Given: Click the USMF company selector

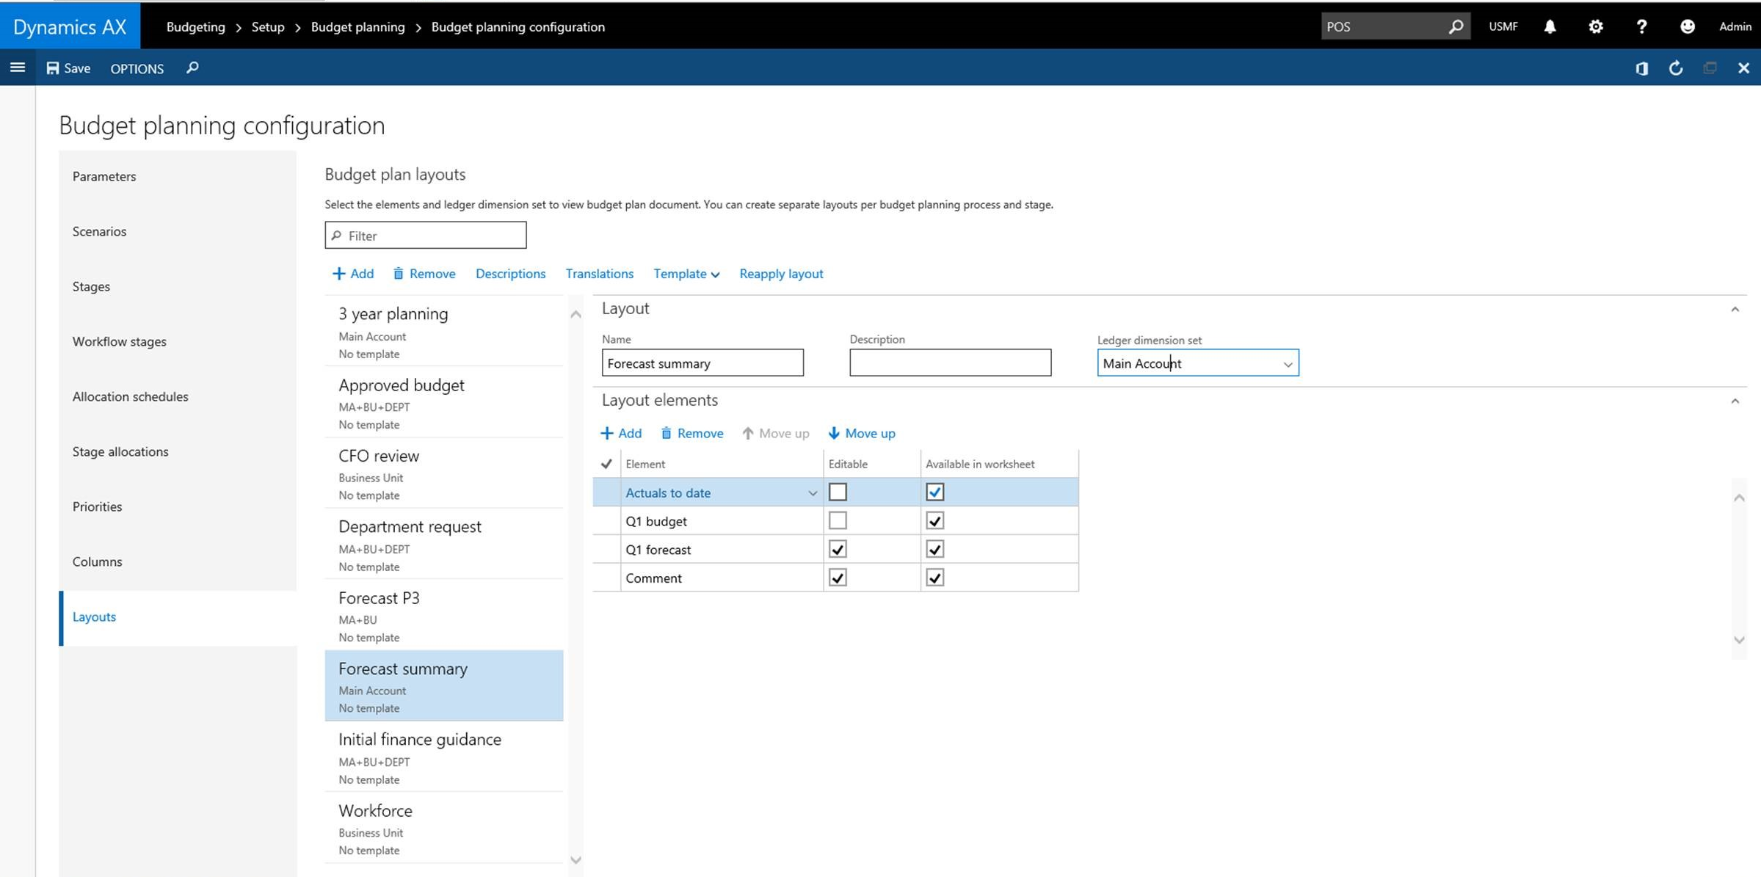Looking at the screenshot, I should 1503,26.
